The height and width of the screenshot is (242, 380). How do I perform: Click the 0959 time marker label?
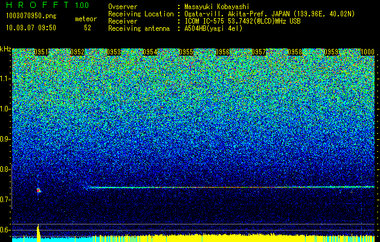331,52
